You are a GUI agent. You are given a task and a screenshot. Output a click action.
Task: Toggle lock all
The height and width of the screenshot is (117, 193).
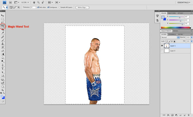point(174,41)
